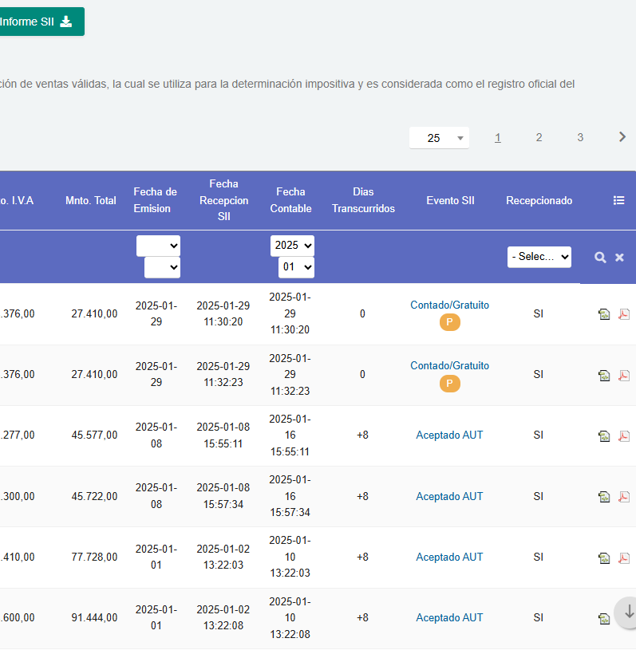
Task: Open the page size 25 dropdown
Action: tap(439, 138)
